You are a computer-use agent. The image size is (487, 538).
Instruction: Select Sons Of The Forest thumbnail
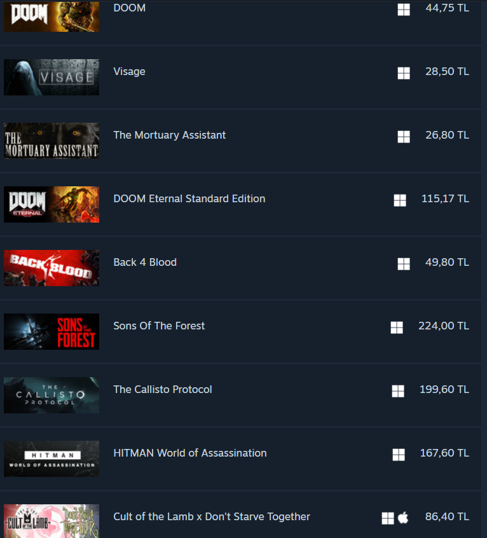click(51, 331)
